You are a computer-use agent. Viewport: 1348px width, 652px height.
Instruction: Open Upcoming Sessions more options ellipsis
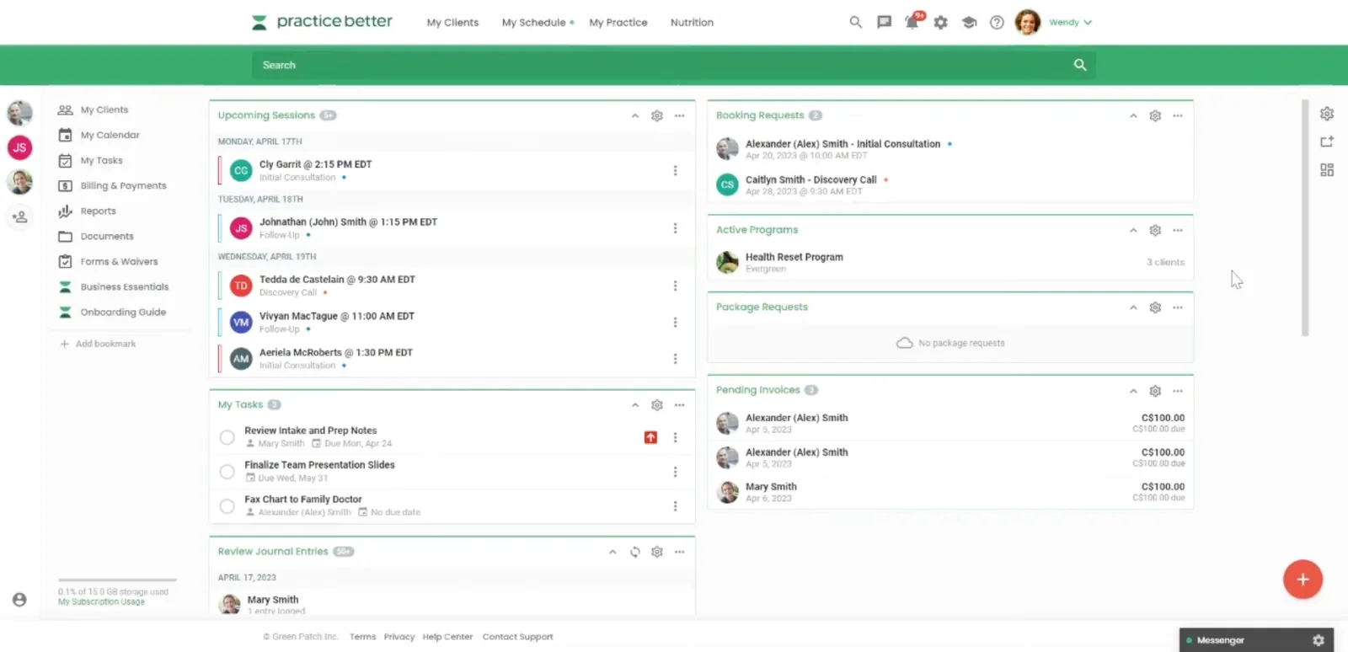(x=680, y=115)
